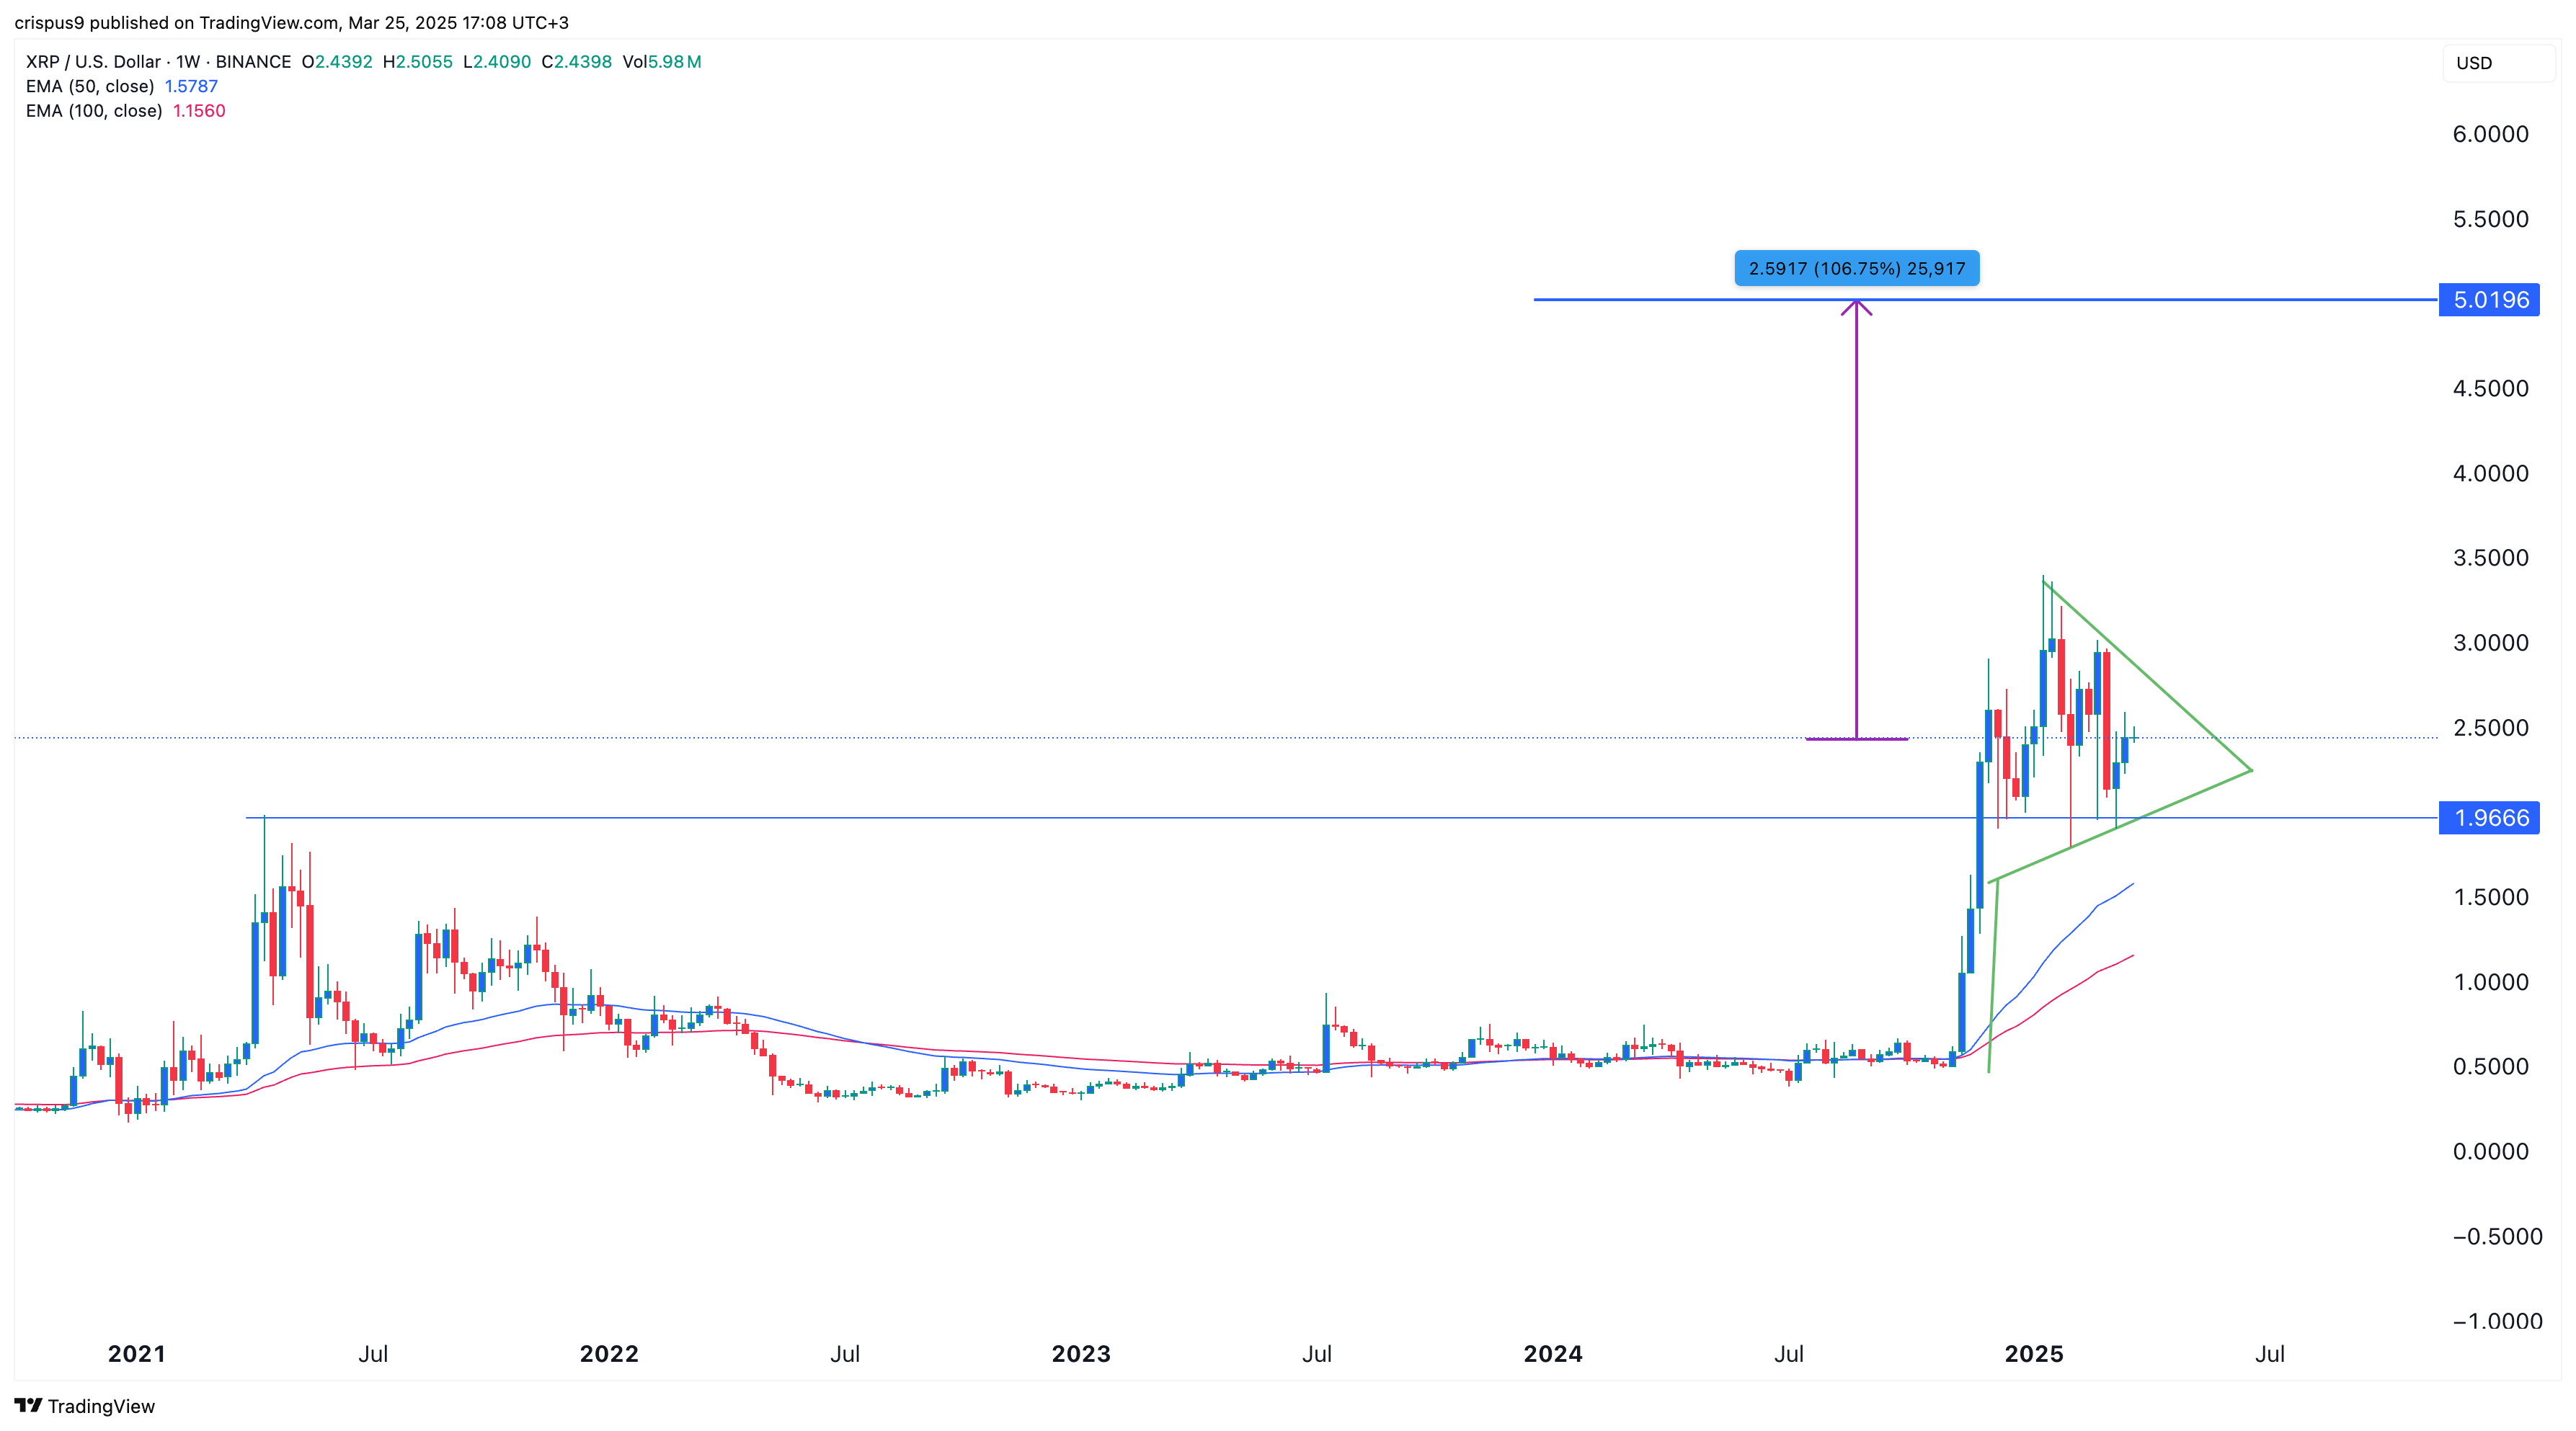Click the 1.5000 price axis label
Image resolution: width=2576 pixels, height=1431 pixels.
click(2490, 897)
